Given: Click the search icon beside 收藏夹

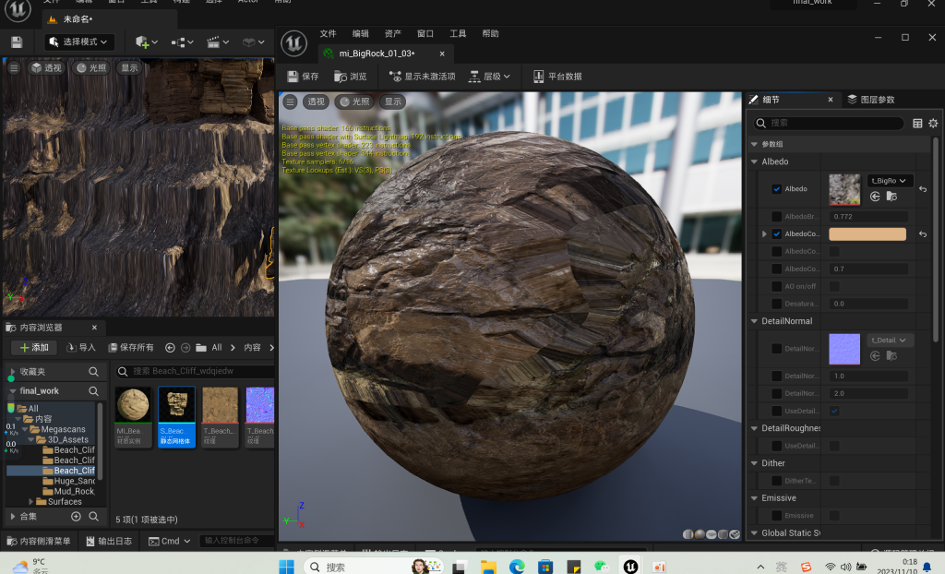Looking at the screenshot, I should pos(93,372).
